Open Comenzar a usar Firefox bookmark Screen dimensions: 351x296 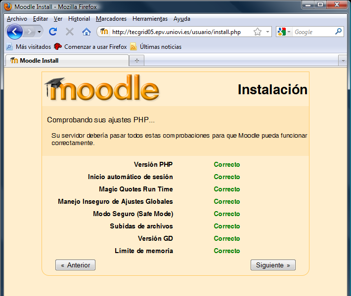tap(90, 47)
